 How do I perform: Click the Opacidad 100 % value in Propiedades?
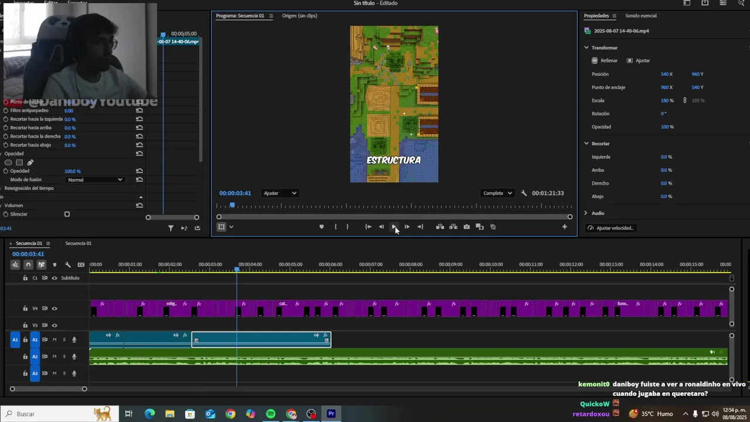[x=667, y=127]
